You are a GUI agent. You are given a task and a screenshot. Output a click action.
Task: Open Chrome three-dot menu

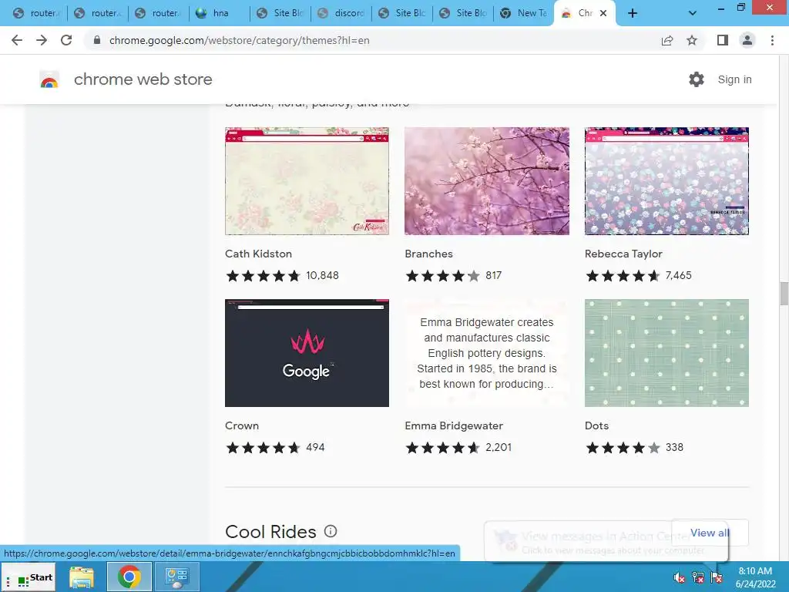(x=772, y=40)
